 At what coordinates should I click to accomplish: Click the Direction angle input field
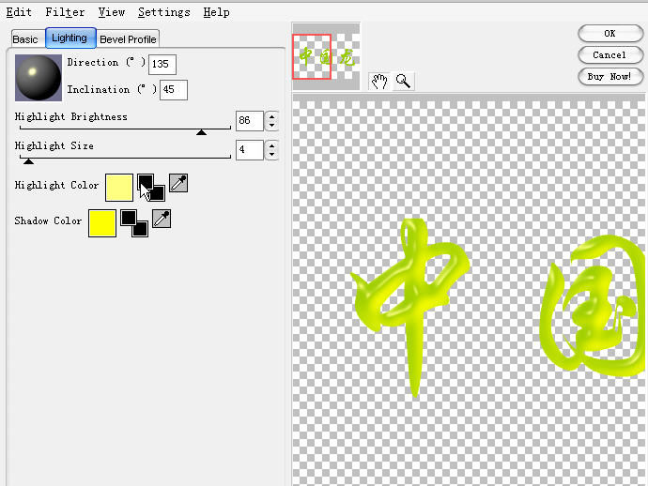click(x=162, y=64)
